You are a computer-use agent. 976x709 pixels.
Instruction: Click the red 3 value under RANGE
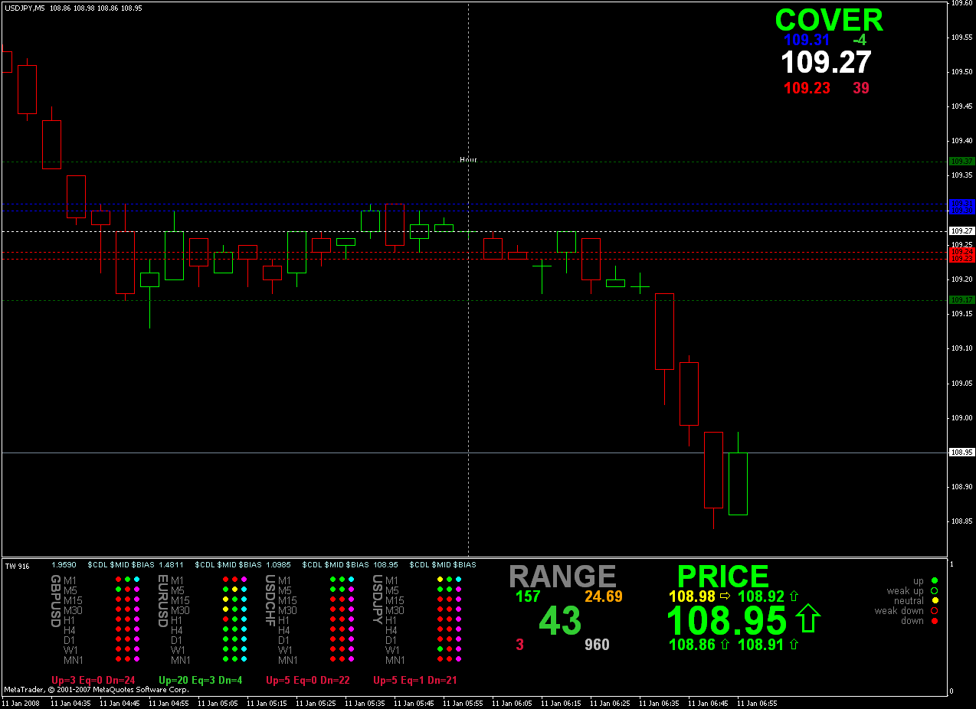[520, 645]
